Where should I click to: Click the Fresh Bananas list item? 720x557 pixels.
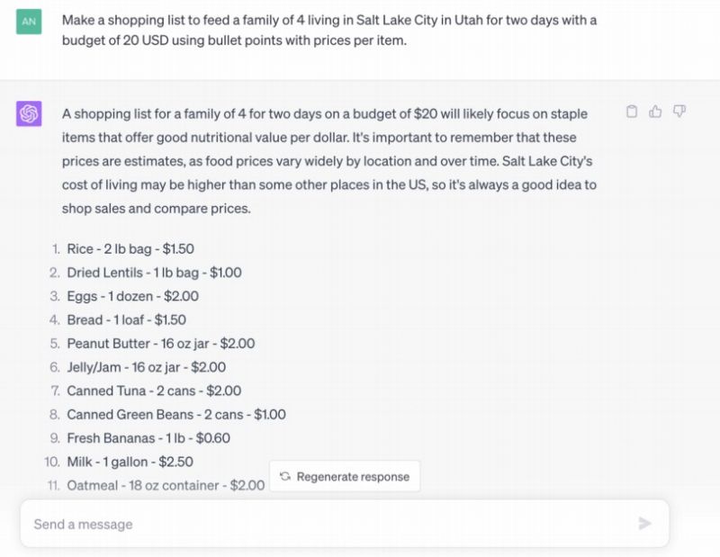pyautogui.click(x=148, y=438)
